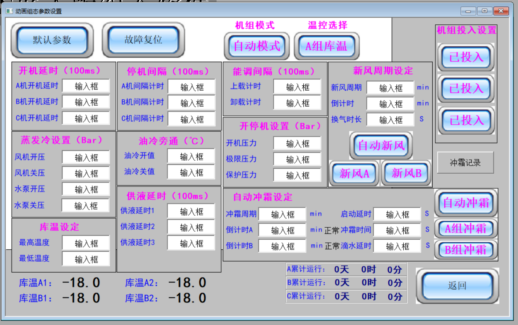Select the A机开机延时 input field
Screen dimensions: 518x325
pyautogui.click(x=86, y=86)
